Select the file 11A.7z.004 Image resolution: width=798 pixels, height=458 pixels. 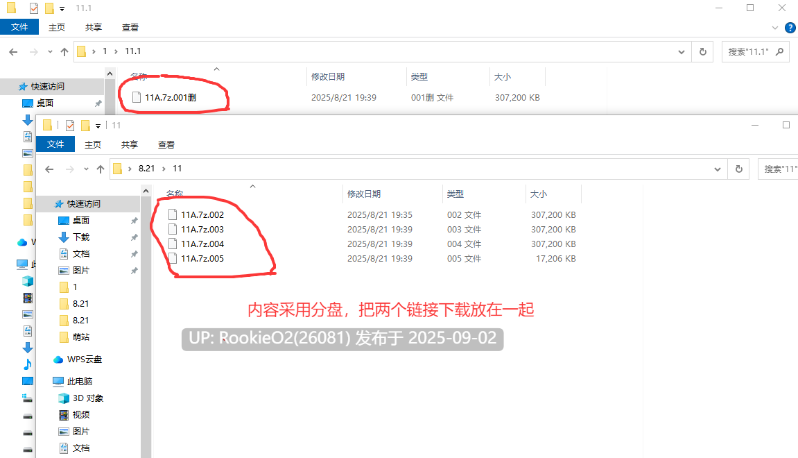[x=196, y=244]
